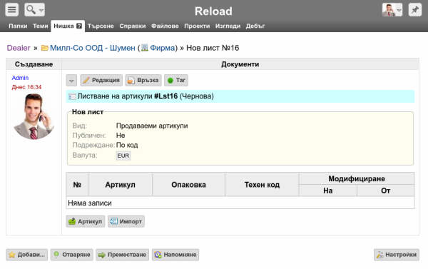428x269 pixels.
Task: Click the Таг button
Action: (x=176, y=81)
